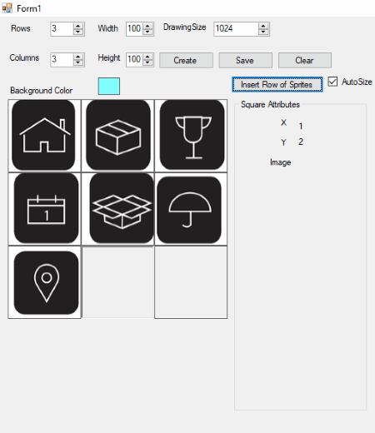Click the 'DrawingSize' label
This screenshot has height=433, width=375.
184,27
